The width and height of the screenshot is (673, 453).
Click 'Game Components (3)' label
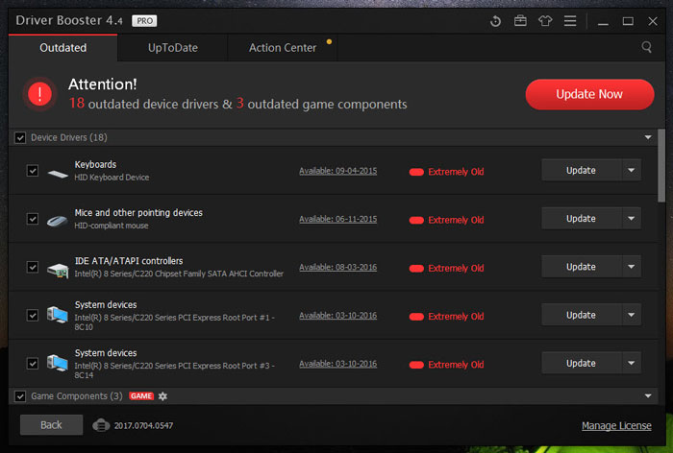[x=77, y=396]
